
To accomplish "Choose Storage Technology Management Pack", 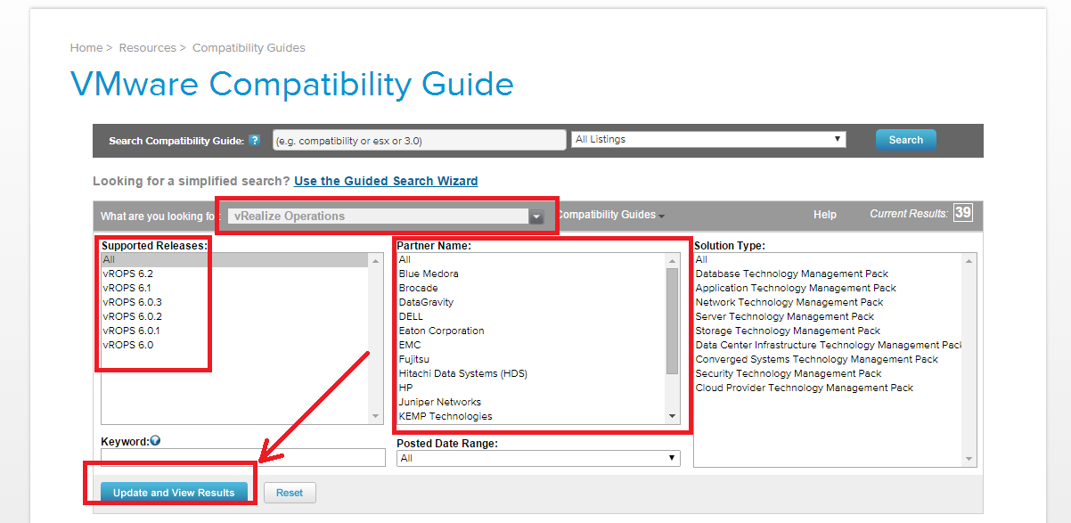I will click(x=788, y=331).
